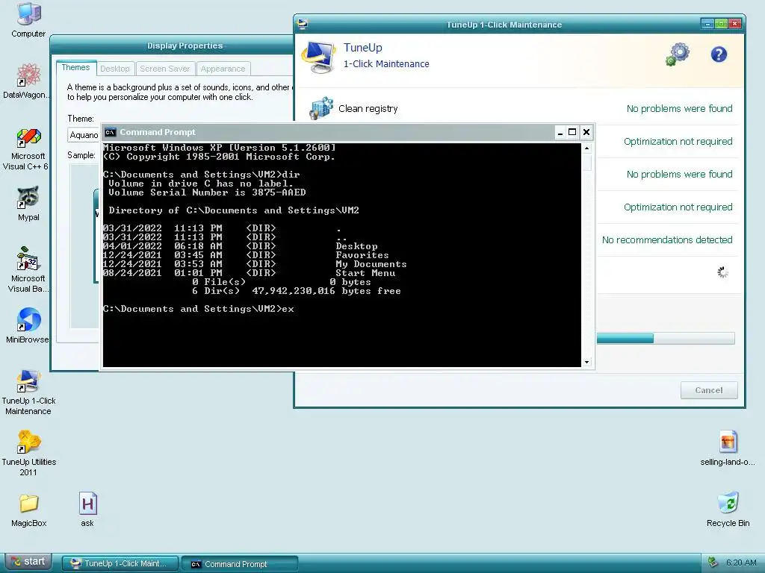This screenshot has height=573, width=765.
Task: Click the system tray clock showing 6:20 AM
Action: pyautogui.click(x=741, y=563)
